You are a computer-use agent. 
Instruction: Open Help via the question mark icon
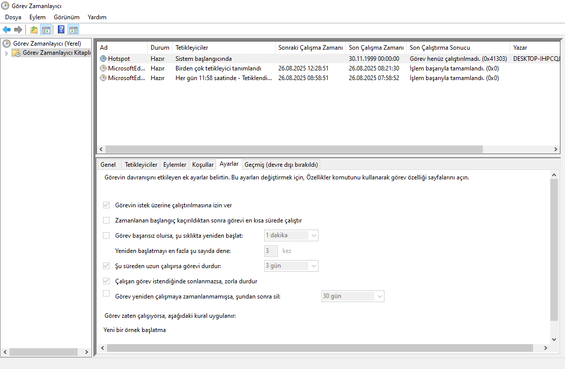click(x=61, y=29)
